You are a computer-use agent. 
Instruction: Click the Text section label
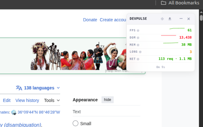click(x=77, y=112)
